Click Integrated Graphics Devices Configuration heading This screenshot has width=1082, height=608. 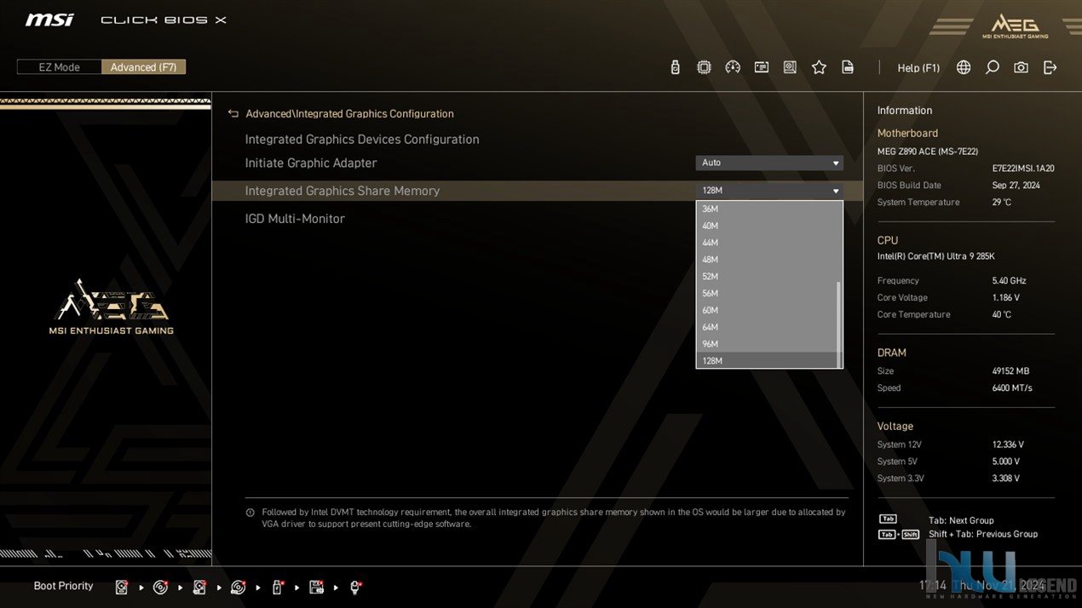(362, 140)
